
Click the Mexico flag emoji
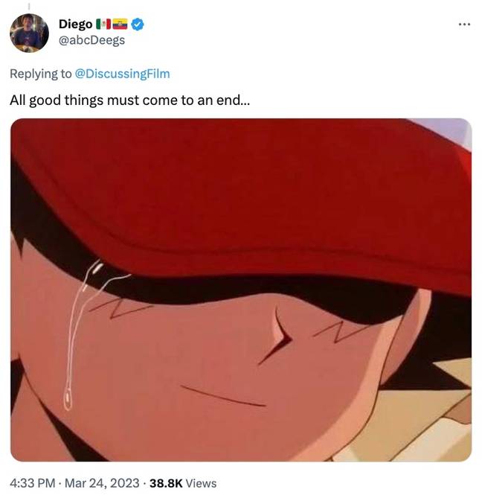[x=103, y=25]
